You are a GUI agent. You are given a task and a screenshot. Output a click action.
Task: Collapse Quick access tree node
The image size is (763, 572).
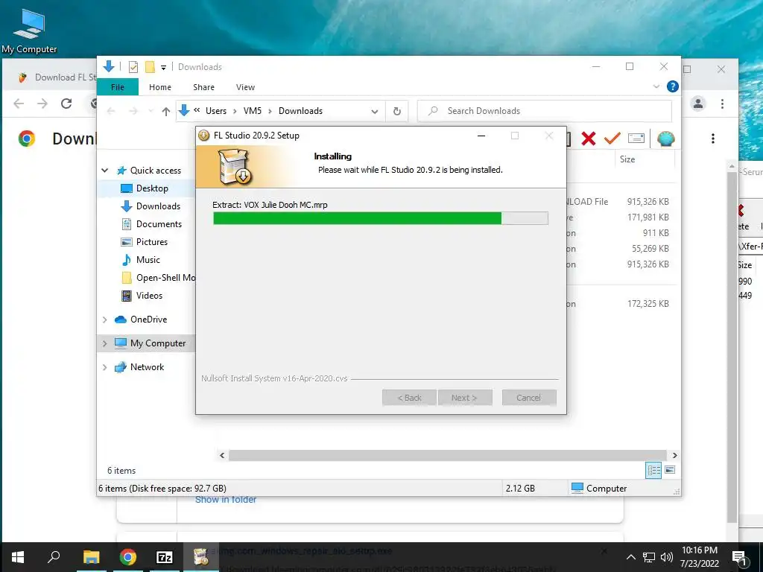(104, 171)
